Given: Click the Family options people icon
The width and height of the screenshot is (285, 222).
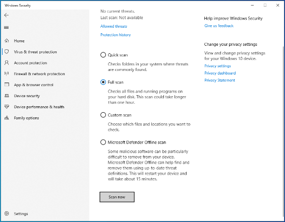Looking at the screenshot, I should click(7, 118).
